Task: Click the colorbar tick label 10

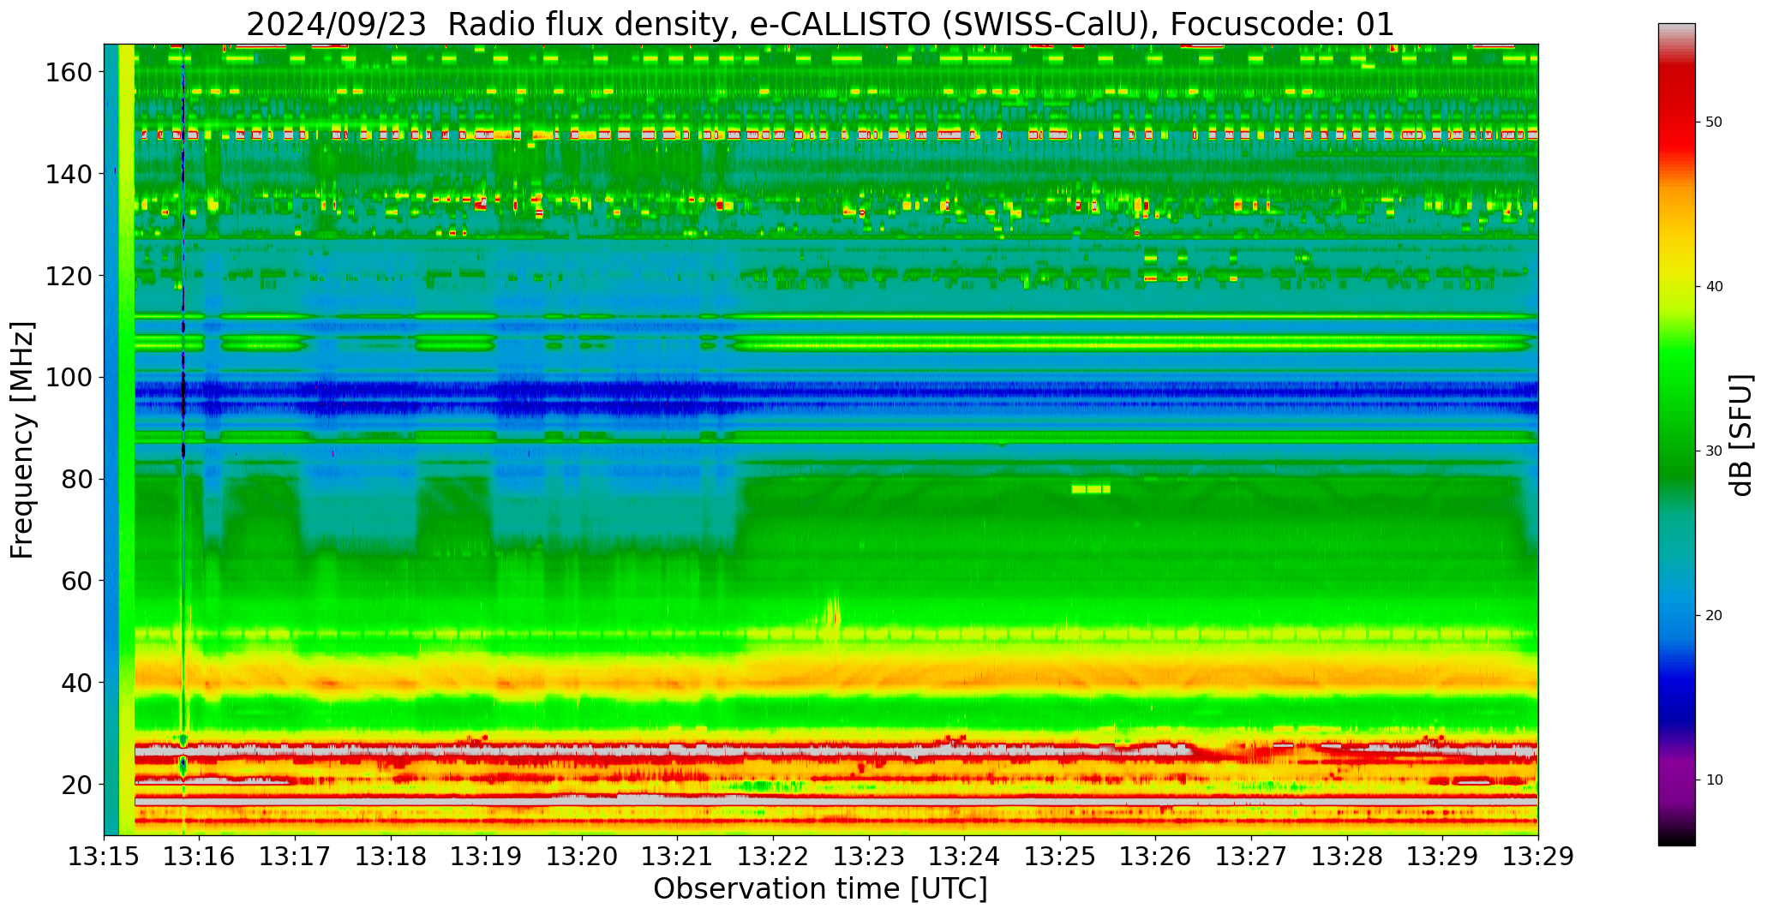Action: click(x=1714, y=780)
